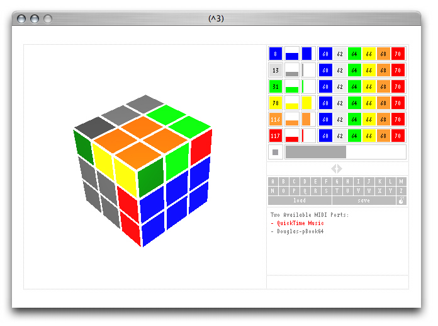Screen dimensions: 438x326
Task: Click letter key Q
Action: coord(305,191)
